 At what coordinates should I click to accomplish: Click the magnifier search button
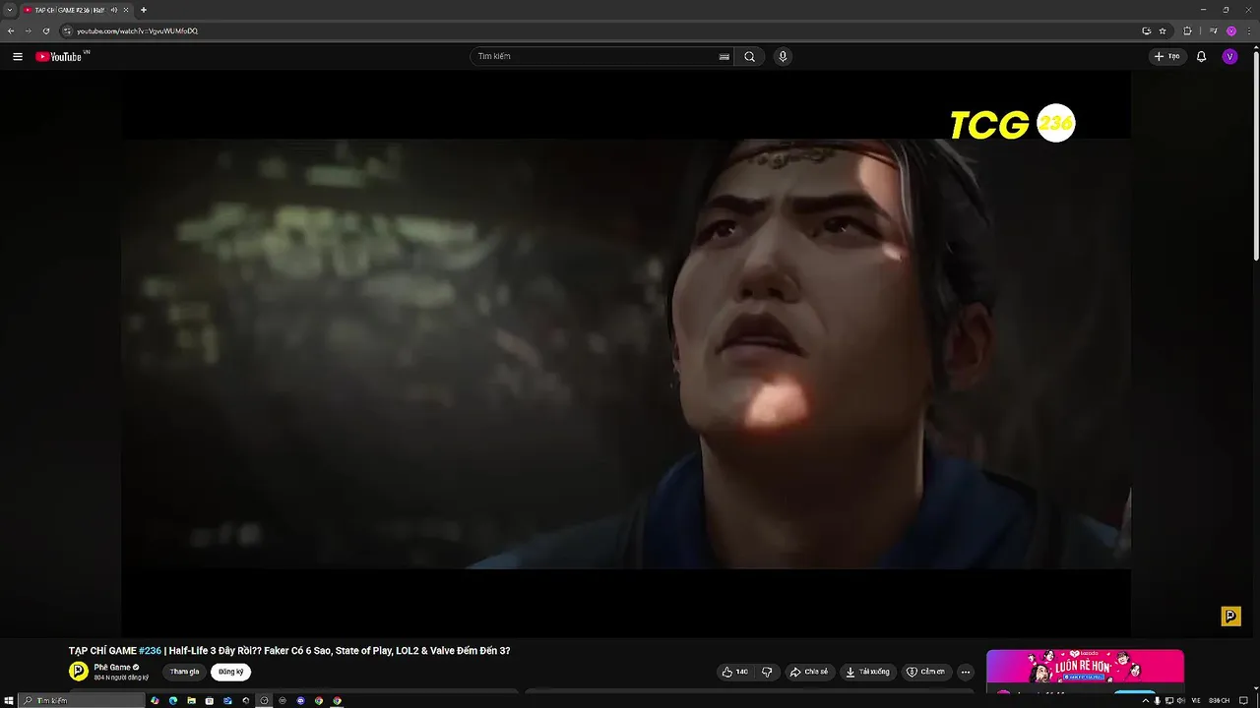(x=750, y=57)
